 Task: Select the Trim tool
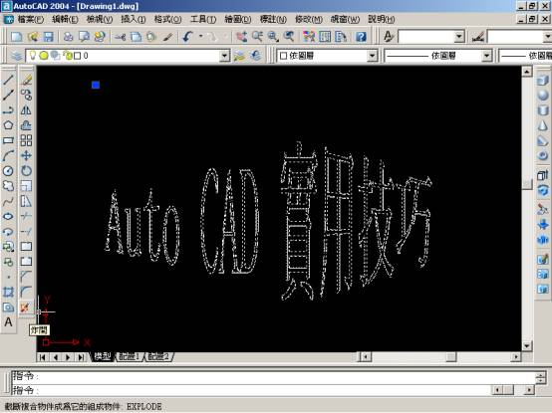26,216
